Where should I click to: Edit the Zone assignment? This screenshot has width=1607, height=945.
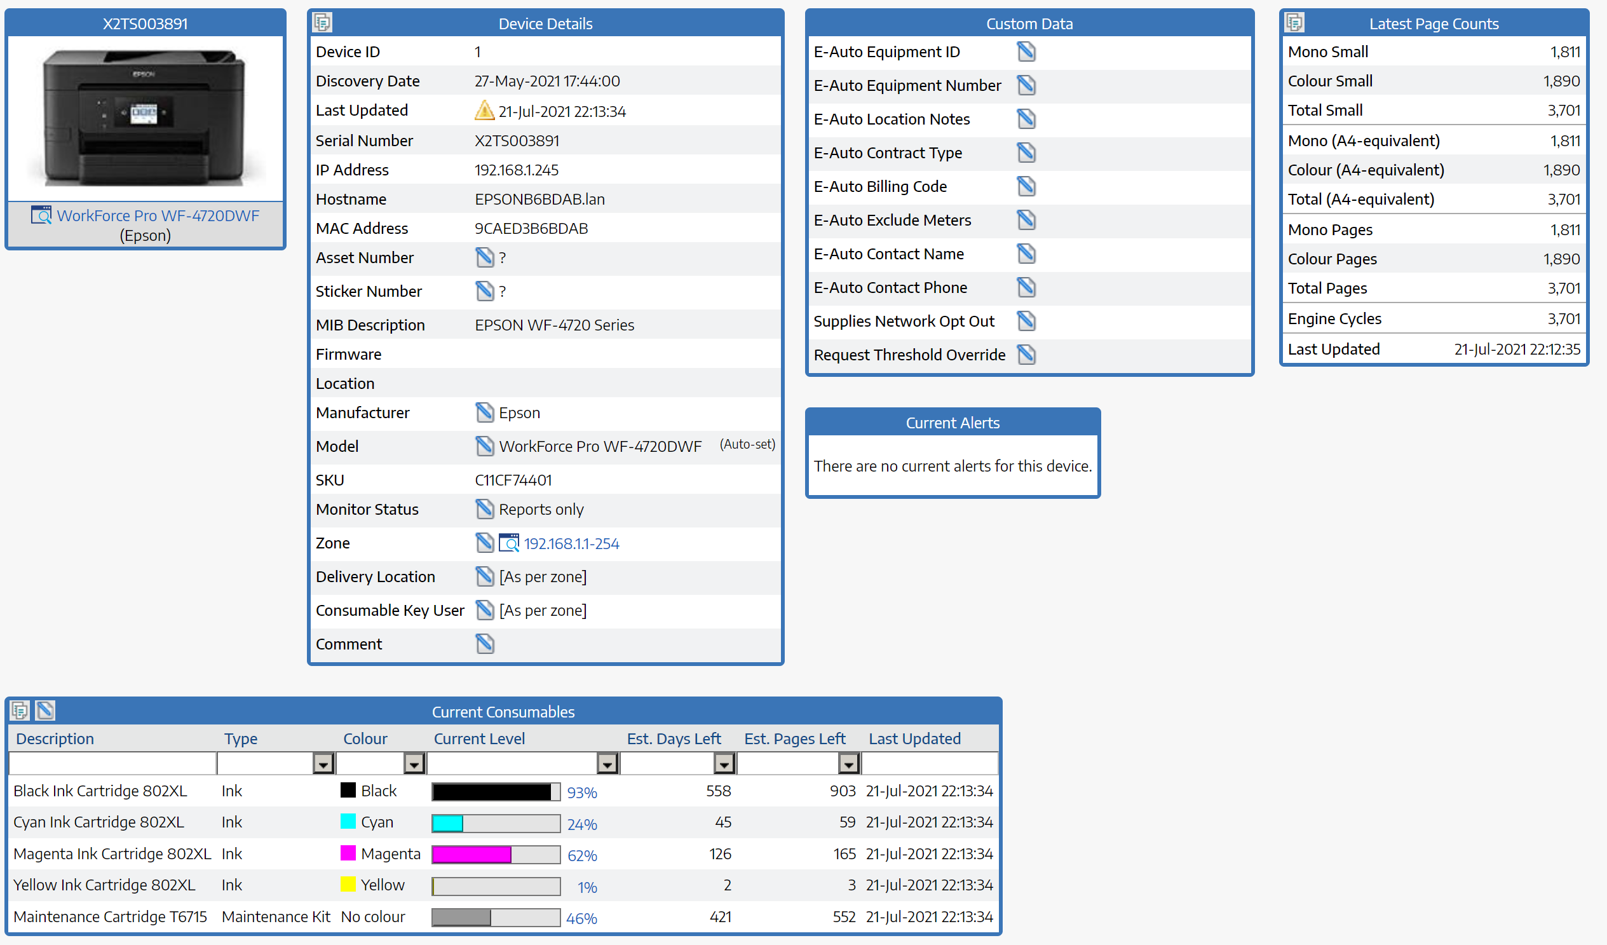[x=485, y=543]
